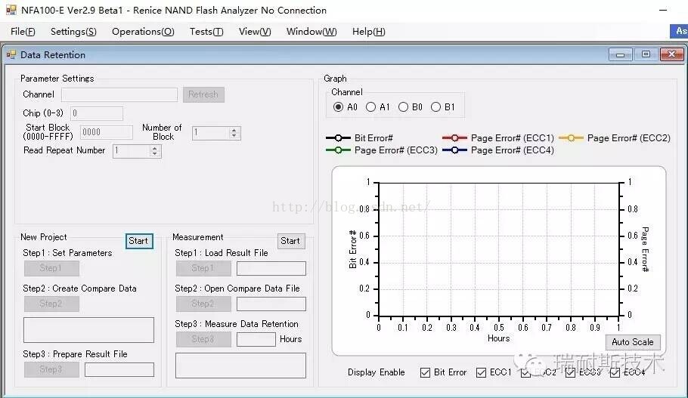Click the Page Error# (ECC2) legend marker
The height and width of the screenshot is (398, 688).
click(x=571, y=138)
